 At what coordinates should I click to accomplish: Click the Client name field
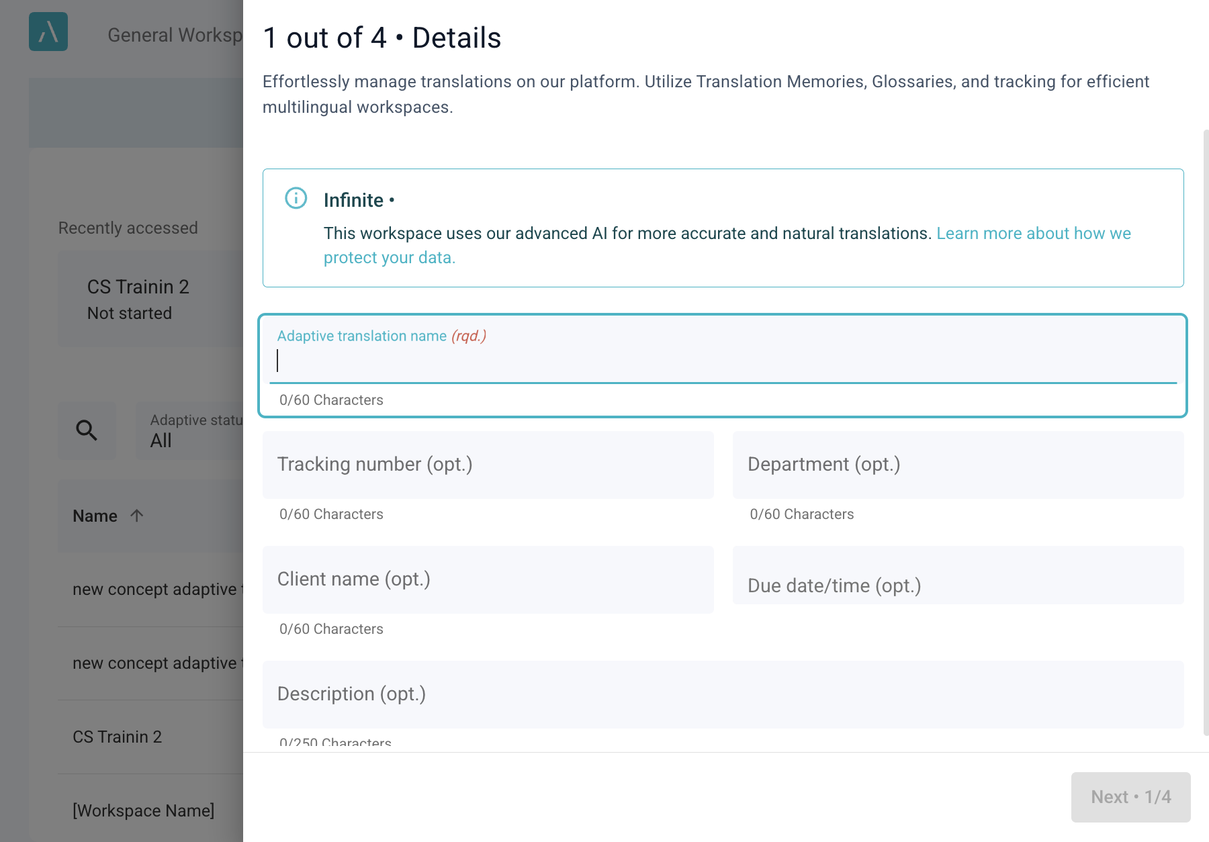click(x=488, y=579)
